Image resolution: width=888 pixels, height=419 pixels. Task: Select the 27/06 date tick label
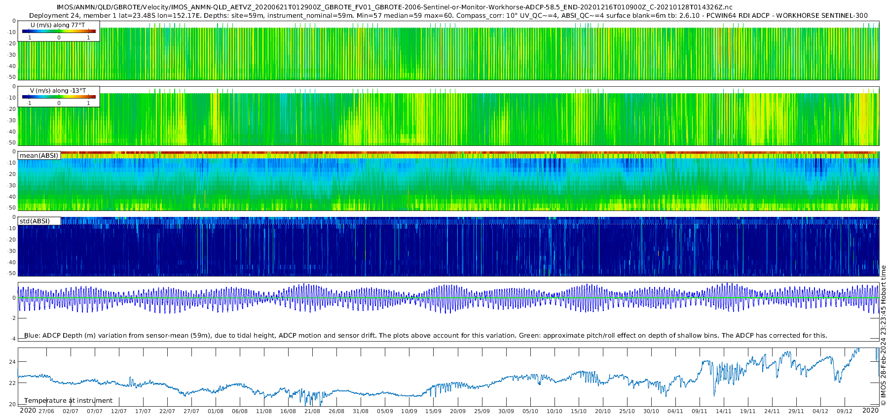46,411
